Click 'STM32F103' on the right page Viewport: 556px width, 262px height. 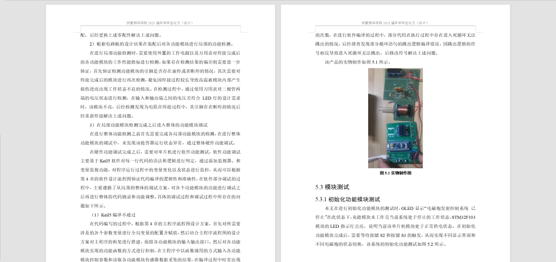pos(464,217)
